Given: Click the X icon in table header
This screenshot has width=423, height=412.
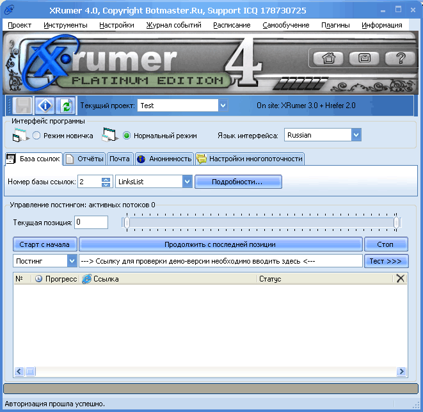Looking at the screenshot, I should (401, 278).
